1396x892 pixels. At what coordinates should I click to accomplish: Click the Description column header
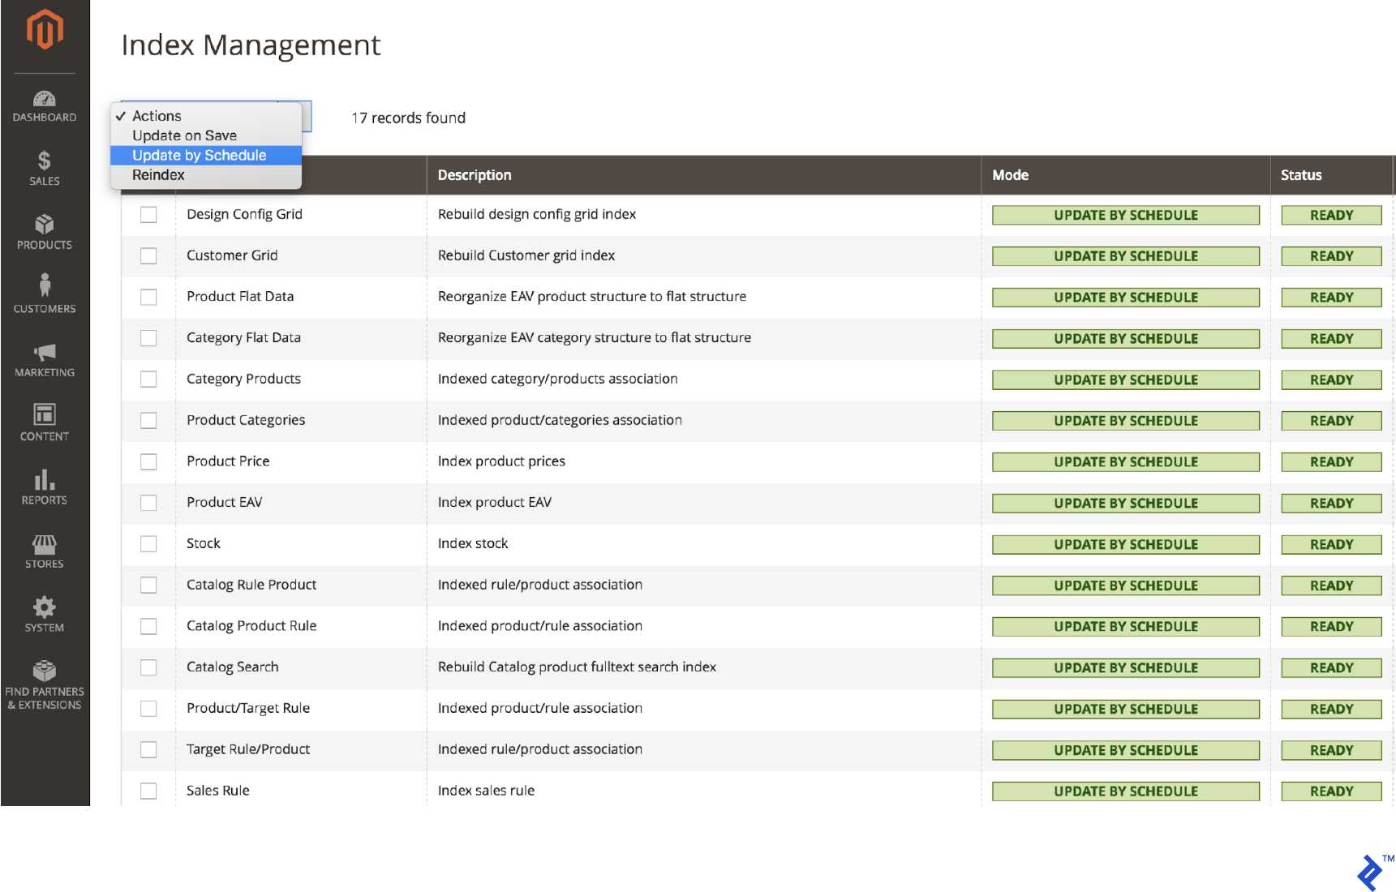(475, 175)
